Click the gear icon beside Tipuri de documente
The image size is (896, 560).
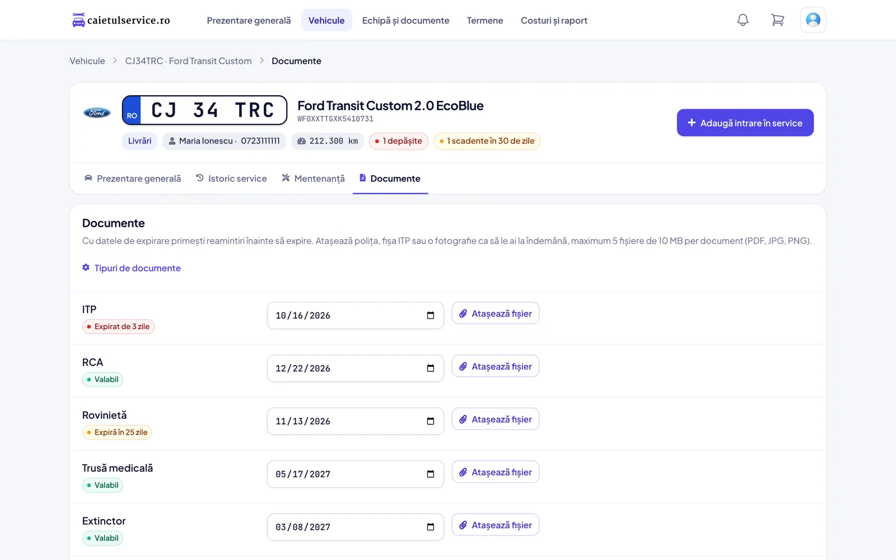click(x=86, y=268)
